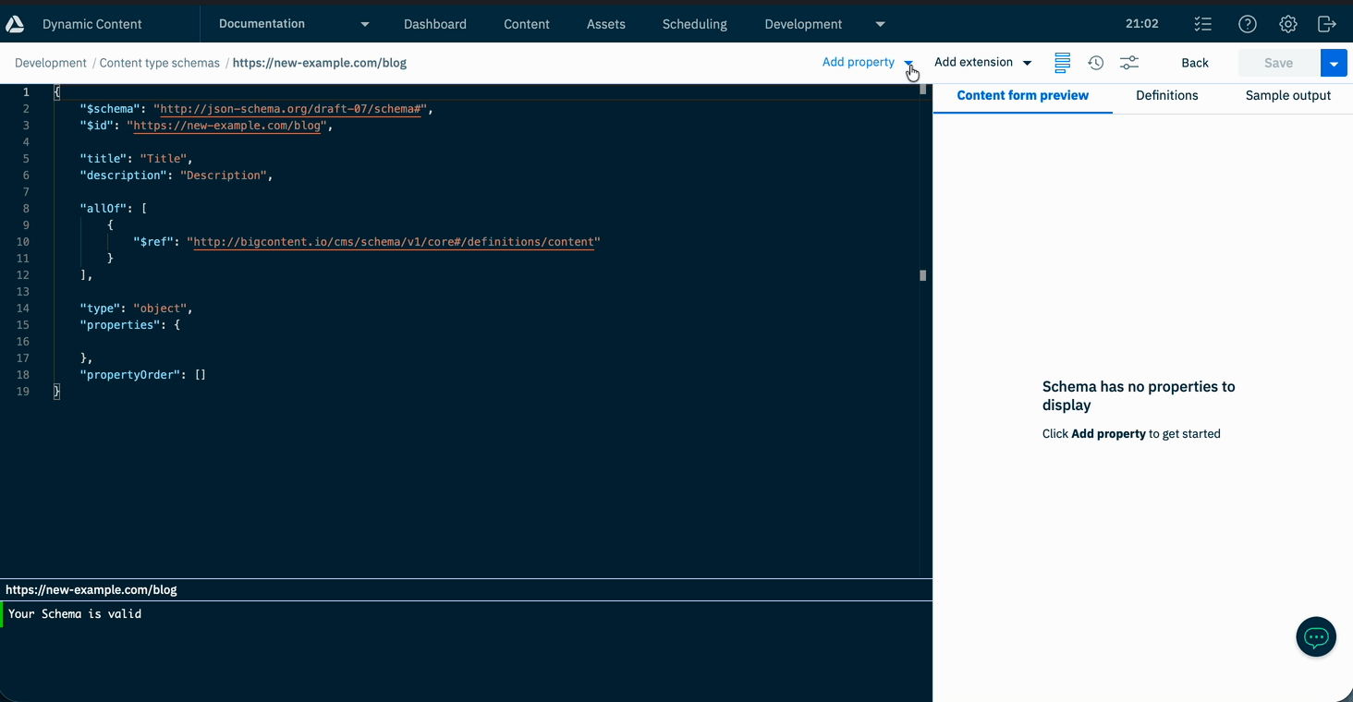
Task: Open the Content type schemas breadcrumb link
Action: [x=159, y=62]
